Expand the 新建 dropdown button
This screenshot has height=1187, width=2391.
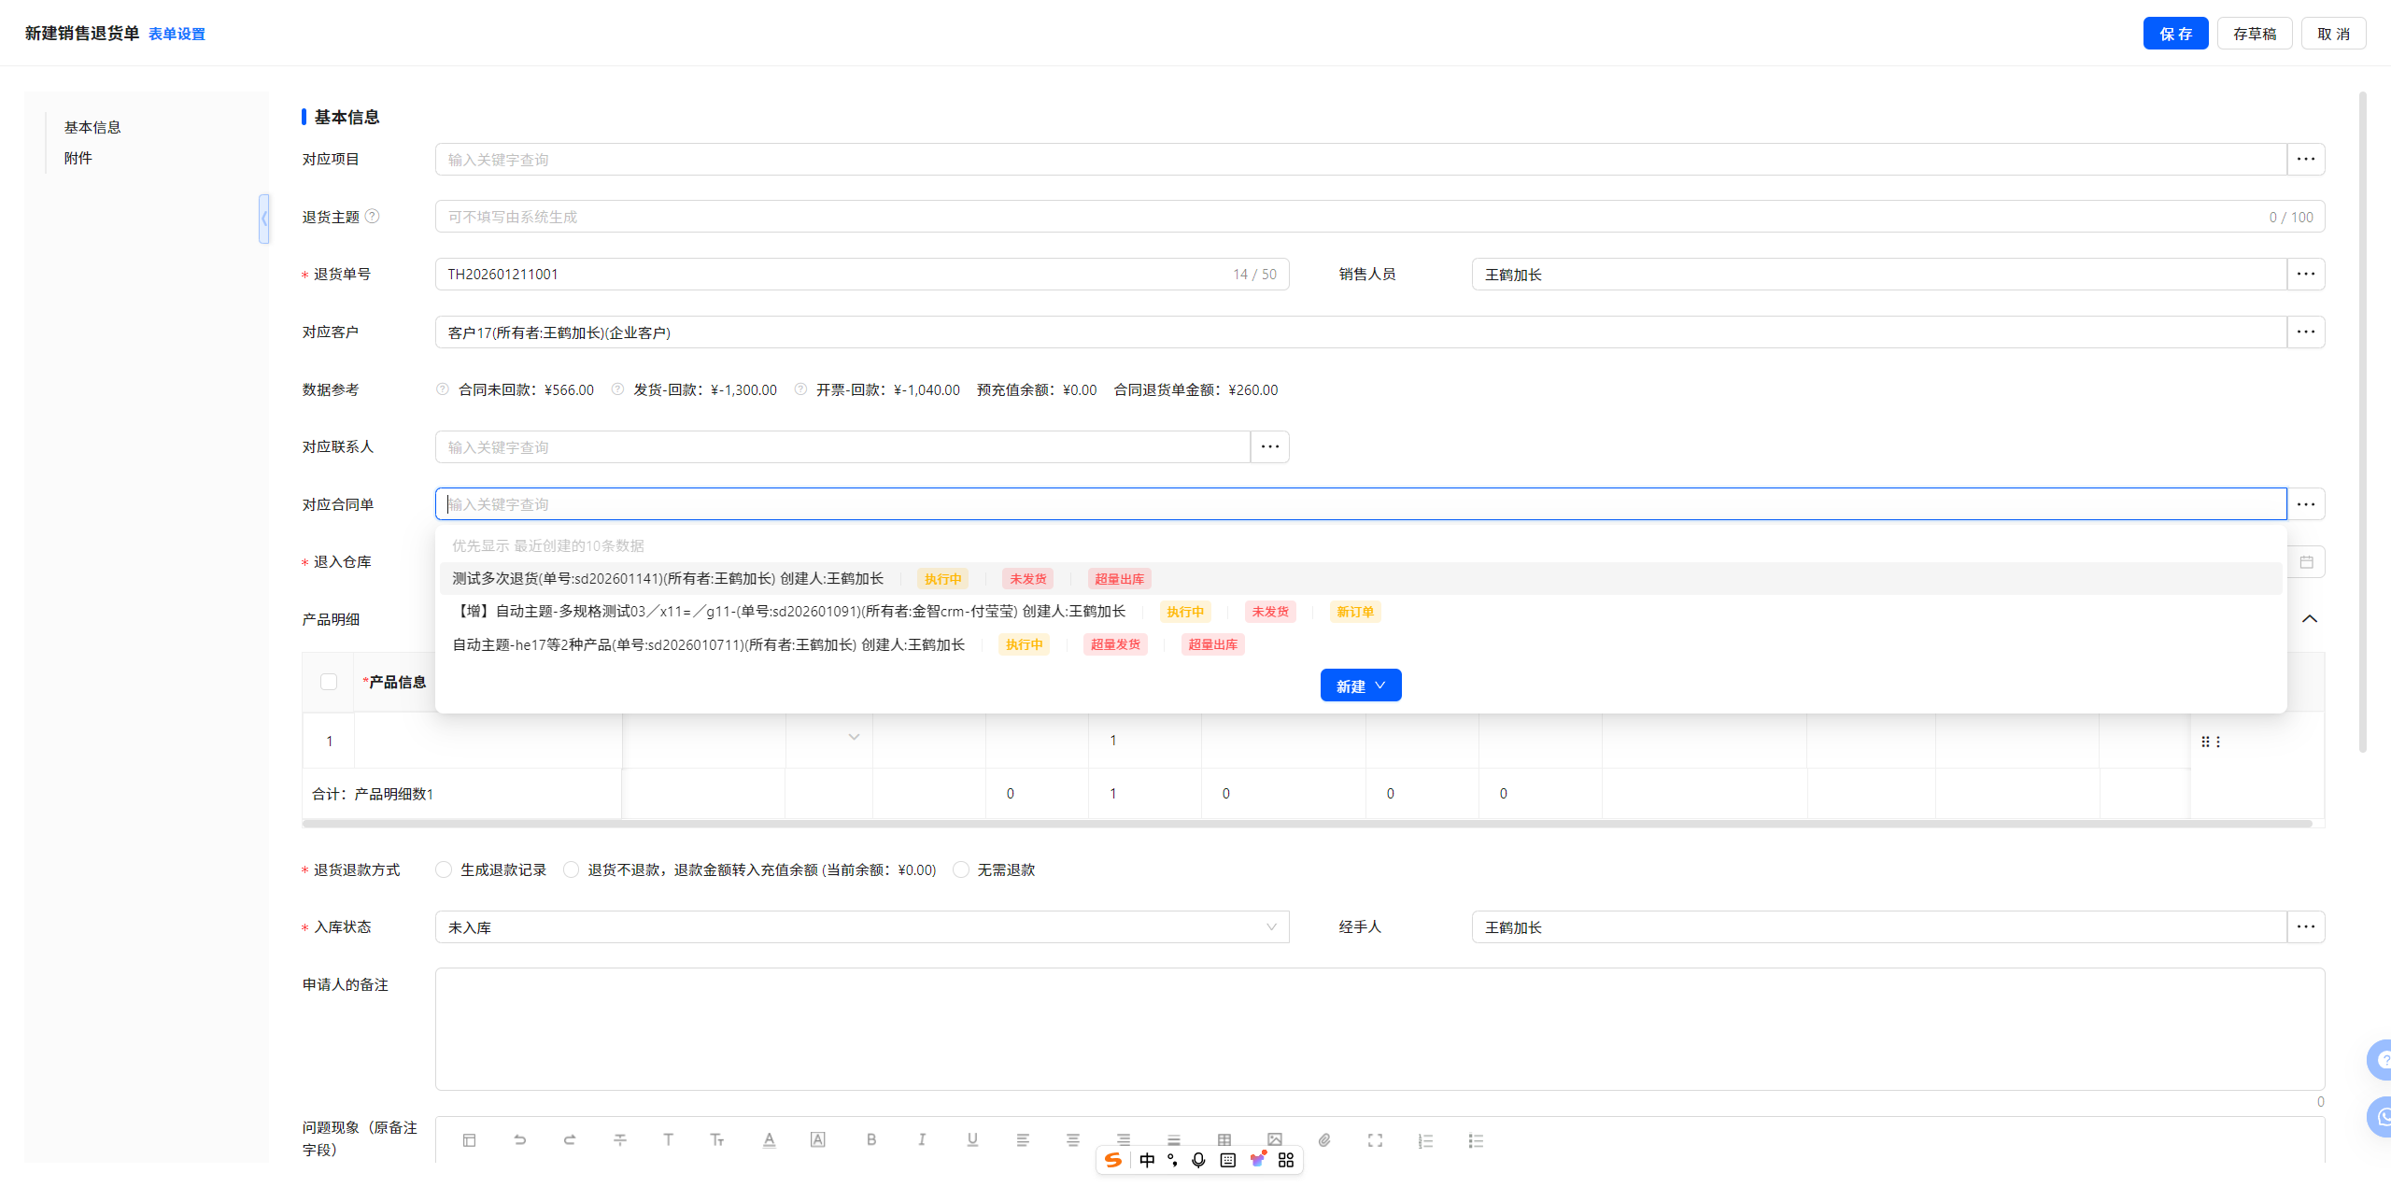coord(1360,685)
